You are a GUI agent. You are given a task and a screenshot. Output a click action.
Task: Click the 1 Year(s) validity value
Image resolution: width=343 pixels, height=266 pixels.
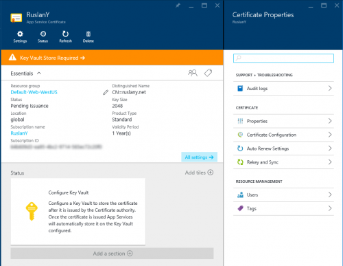pos(121,133)
